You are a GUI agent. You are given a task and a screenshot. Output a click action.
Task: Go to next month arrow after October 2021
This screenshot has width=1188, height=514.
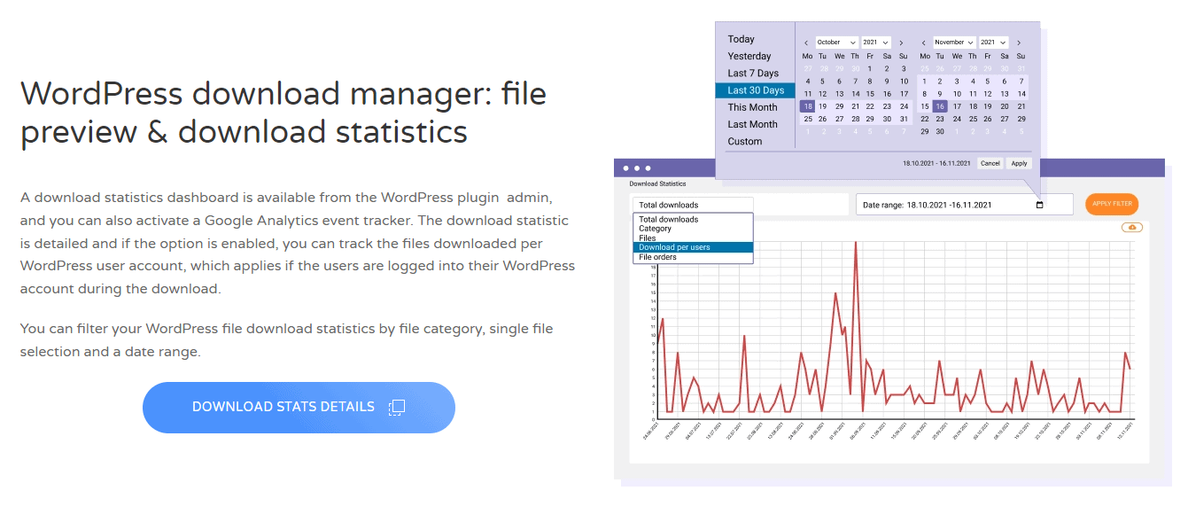tap(901, 43)
